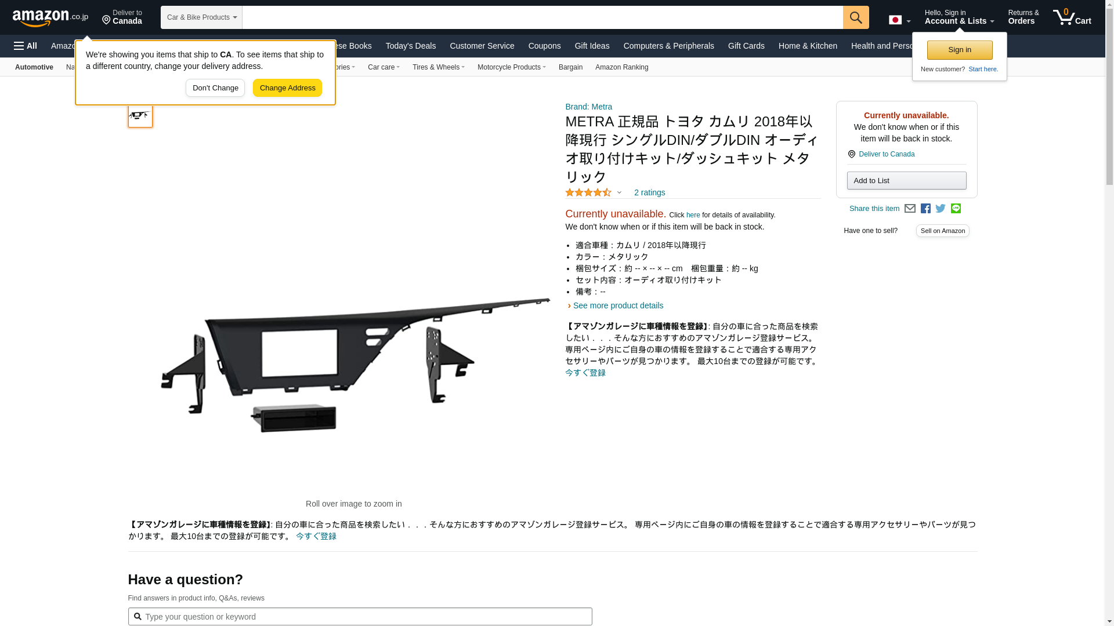Share this item via email icon
The height and width of the screenshot is (626, 1114).
(910, 209)
